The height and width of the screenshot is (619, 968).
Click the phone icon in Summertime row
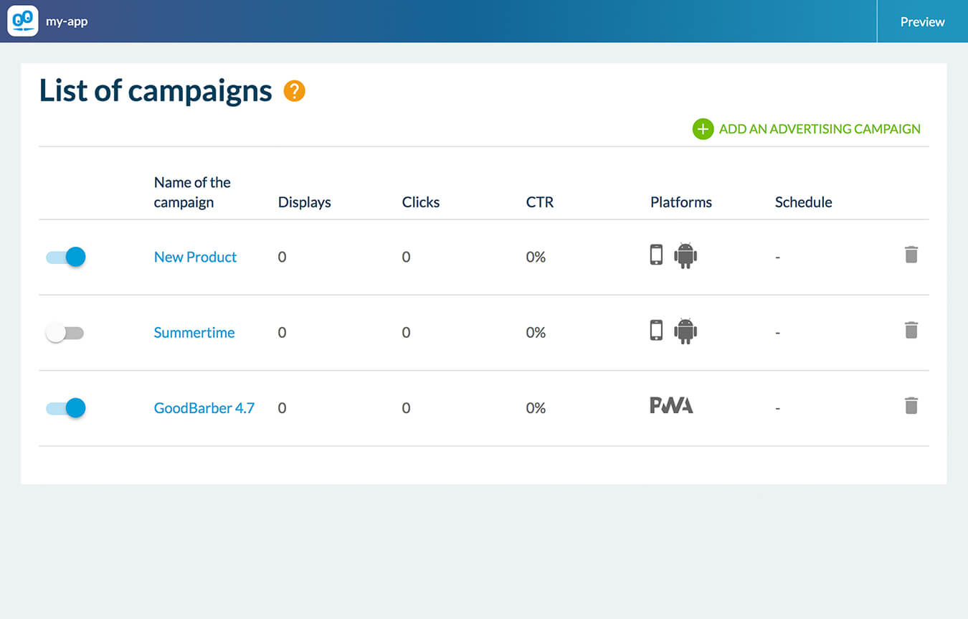click(656, 331)
